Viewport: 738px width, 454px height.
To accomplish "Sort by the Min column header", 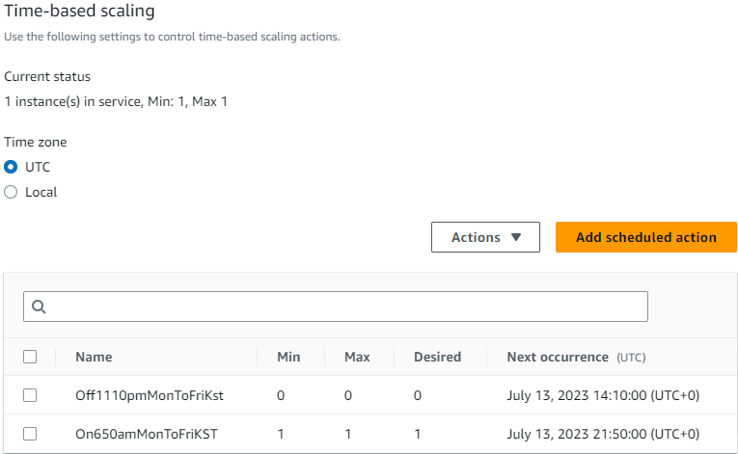I will 288,357.
